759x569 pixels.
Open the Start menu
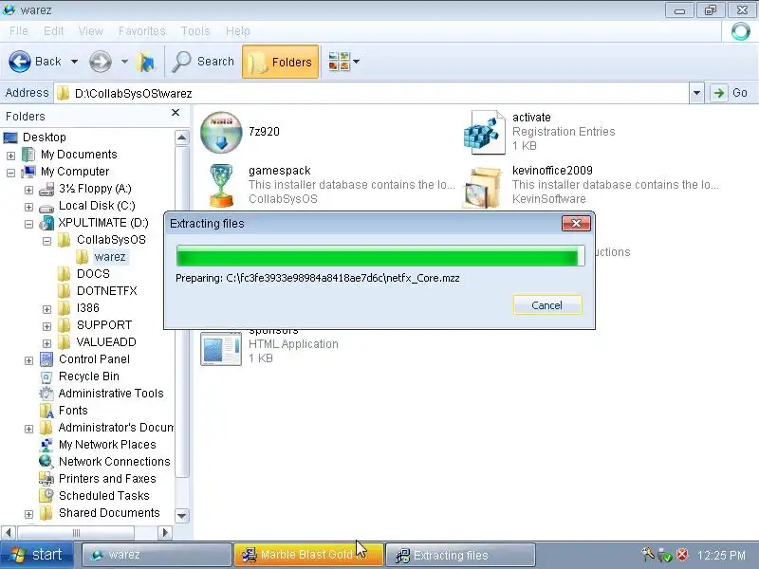tap(36, 555)
